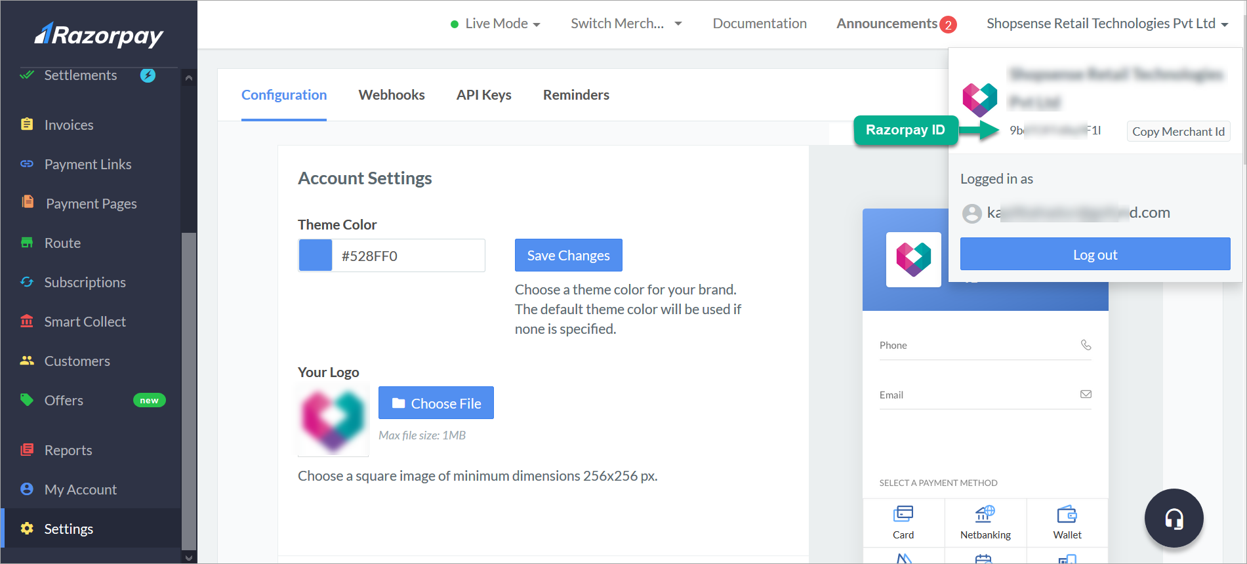The image size is (1247, 564).
Task: Click the Choose File button
Action: (436, 403)
